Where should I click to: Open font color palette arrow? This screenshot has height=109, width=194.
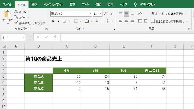[101, 21]
